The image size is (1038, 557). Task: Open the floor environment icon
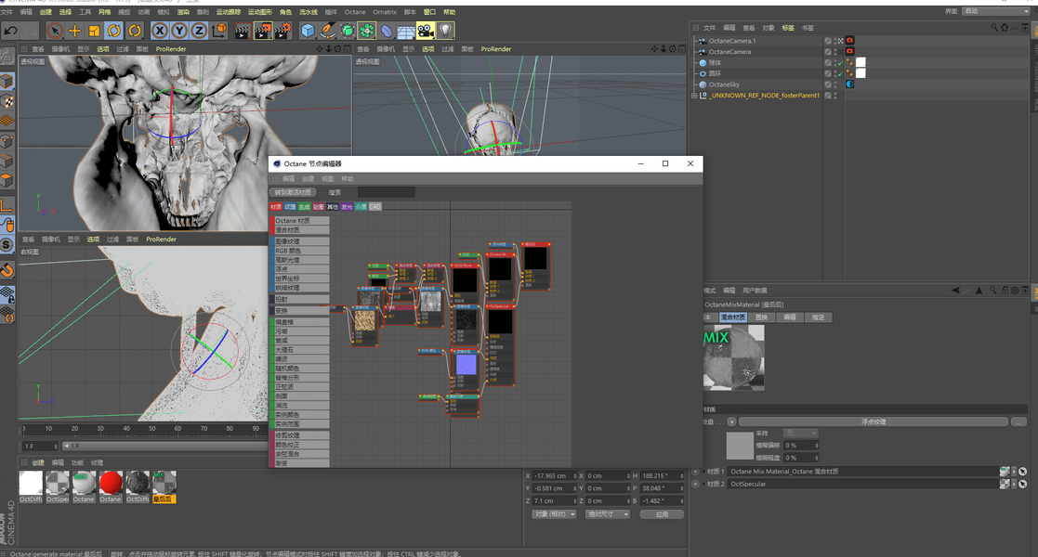pos(406,31)
